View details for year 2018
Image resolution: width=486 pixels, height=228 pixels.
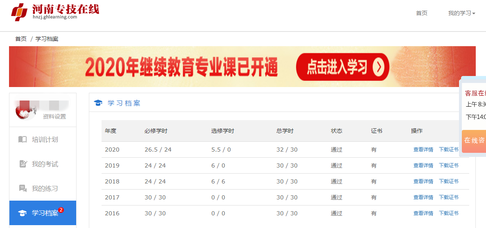(x=423, y=181)
